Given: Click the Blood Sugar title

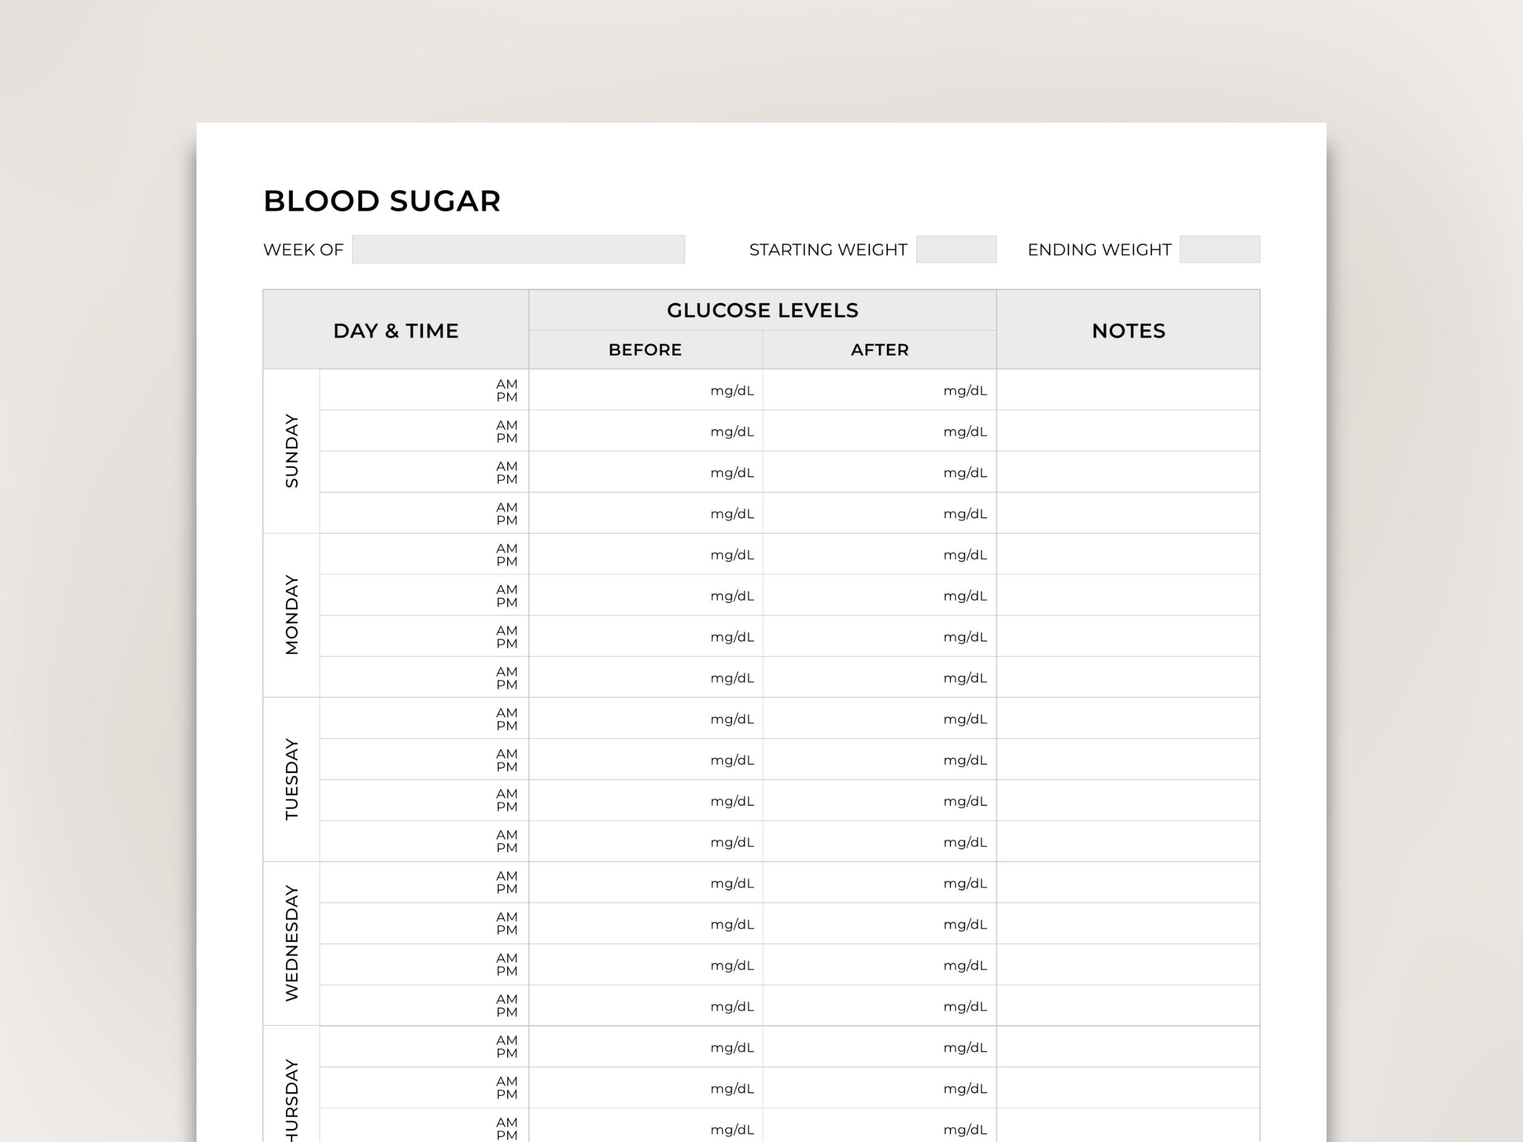Looking at the screenshot, I should (382, 201).
